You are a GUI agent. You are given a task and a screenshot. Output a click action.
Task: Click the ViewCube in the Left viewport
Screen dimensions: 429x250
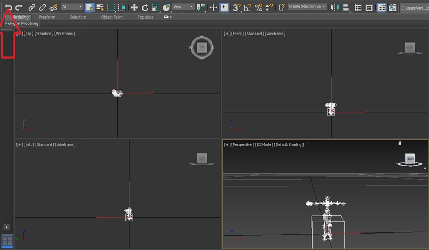[x=201, y=158]
